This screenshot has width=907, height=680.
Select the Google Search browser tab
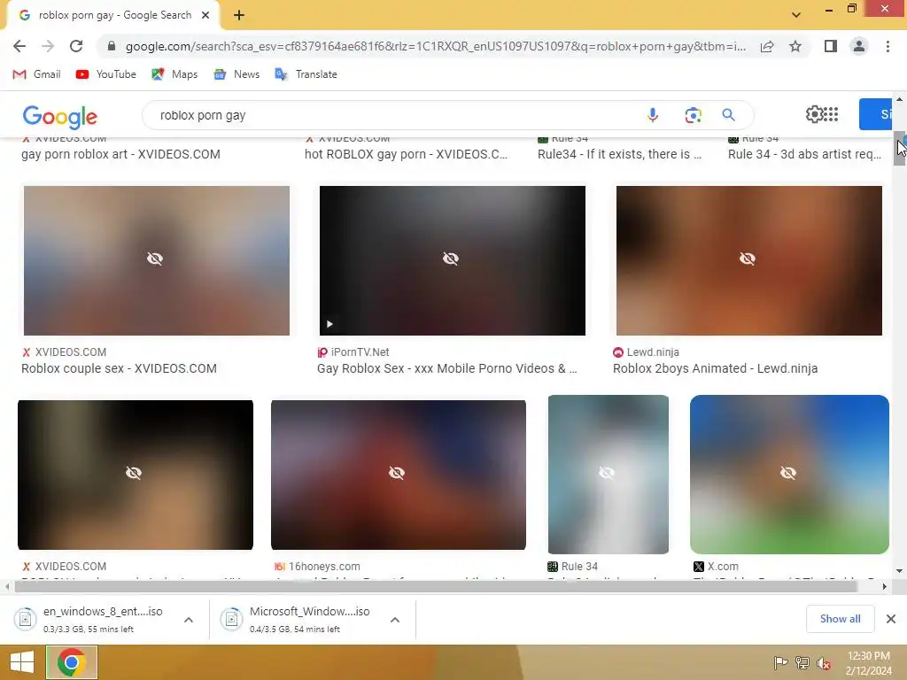112,16
